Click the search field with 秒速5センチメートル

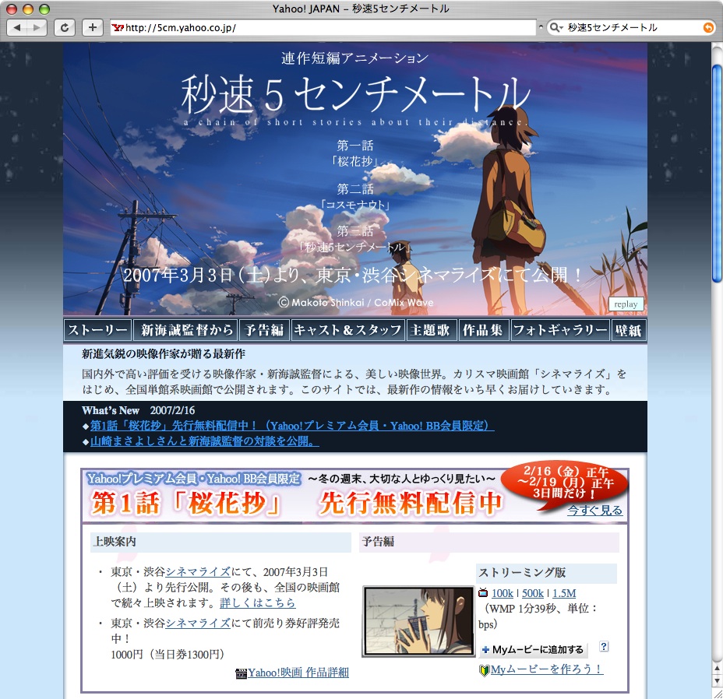click(x=631, y=28)
